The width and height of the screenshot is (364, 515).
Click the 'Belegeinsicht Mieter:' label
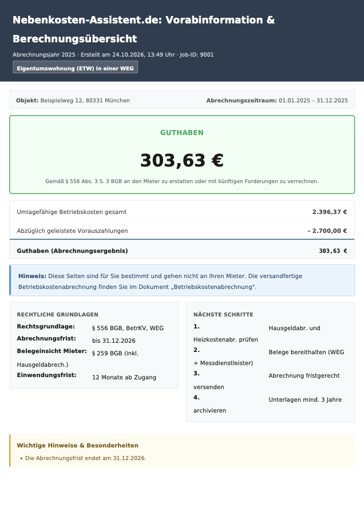pyautogui.click(x=52, y=351)
